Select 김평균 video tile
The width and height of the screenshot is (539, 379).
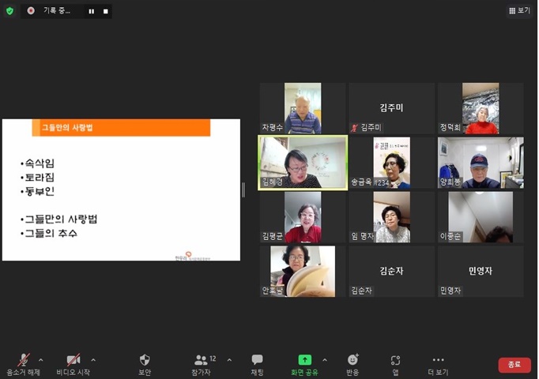(x=303, y=217)
